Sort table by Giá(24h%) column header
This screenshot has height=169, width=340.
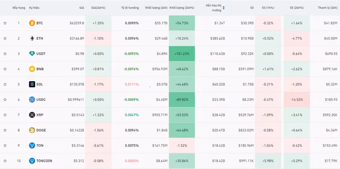(97, 8)
